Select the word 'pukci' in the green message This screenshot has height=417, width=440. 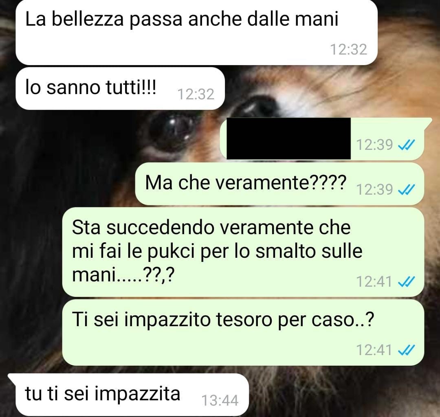[x=171, y=252]
